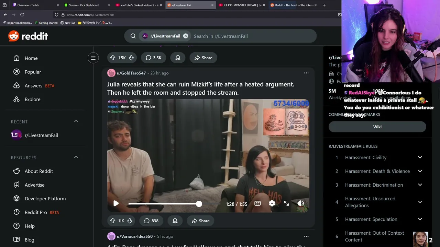Click the Reddit logo
440x247 pixels.
click(x=28, y=36)
